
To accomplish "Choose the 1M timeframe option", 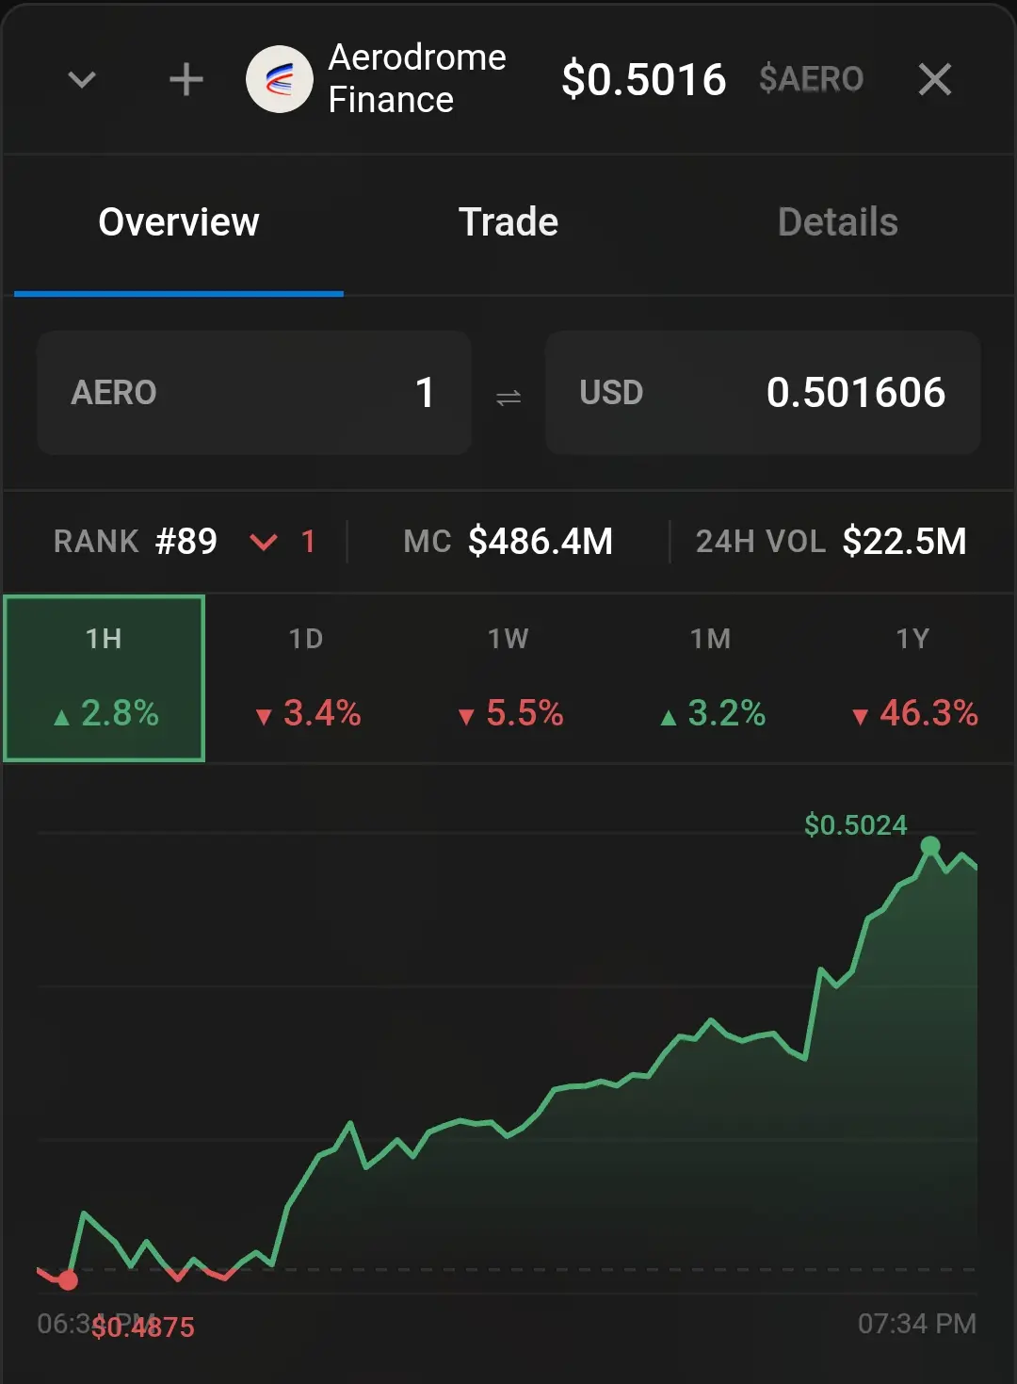I will (x=711, y=677).
